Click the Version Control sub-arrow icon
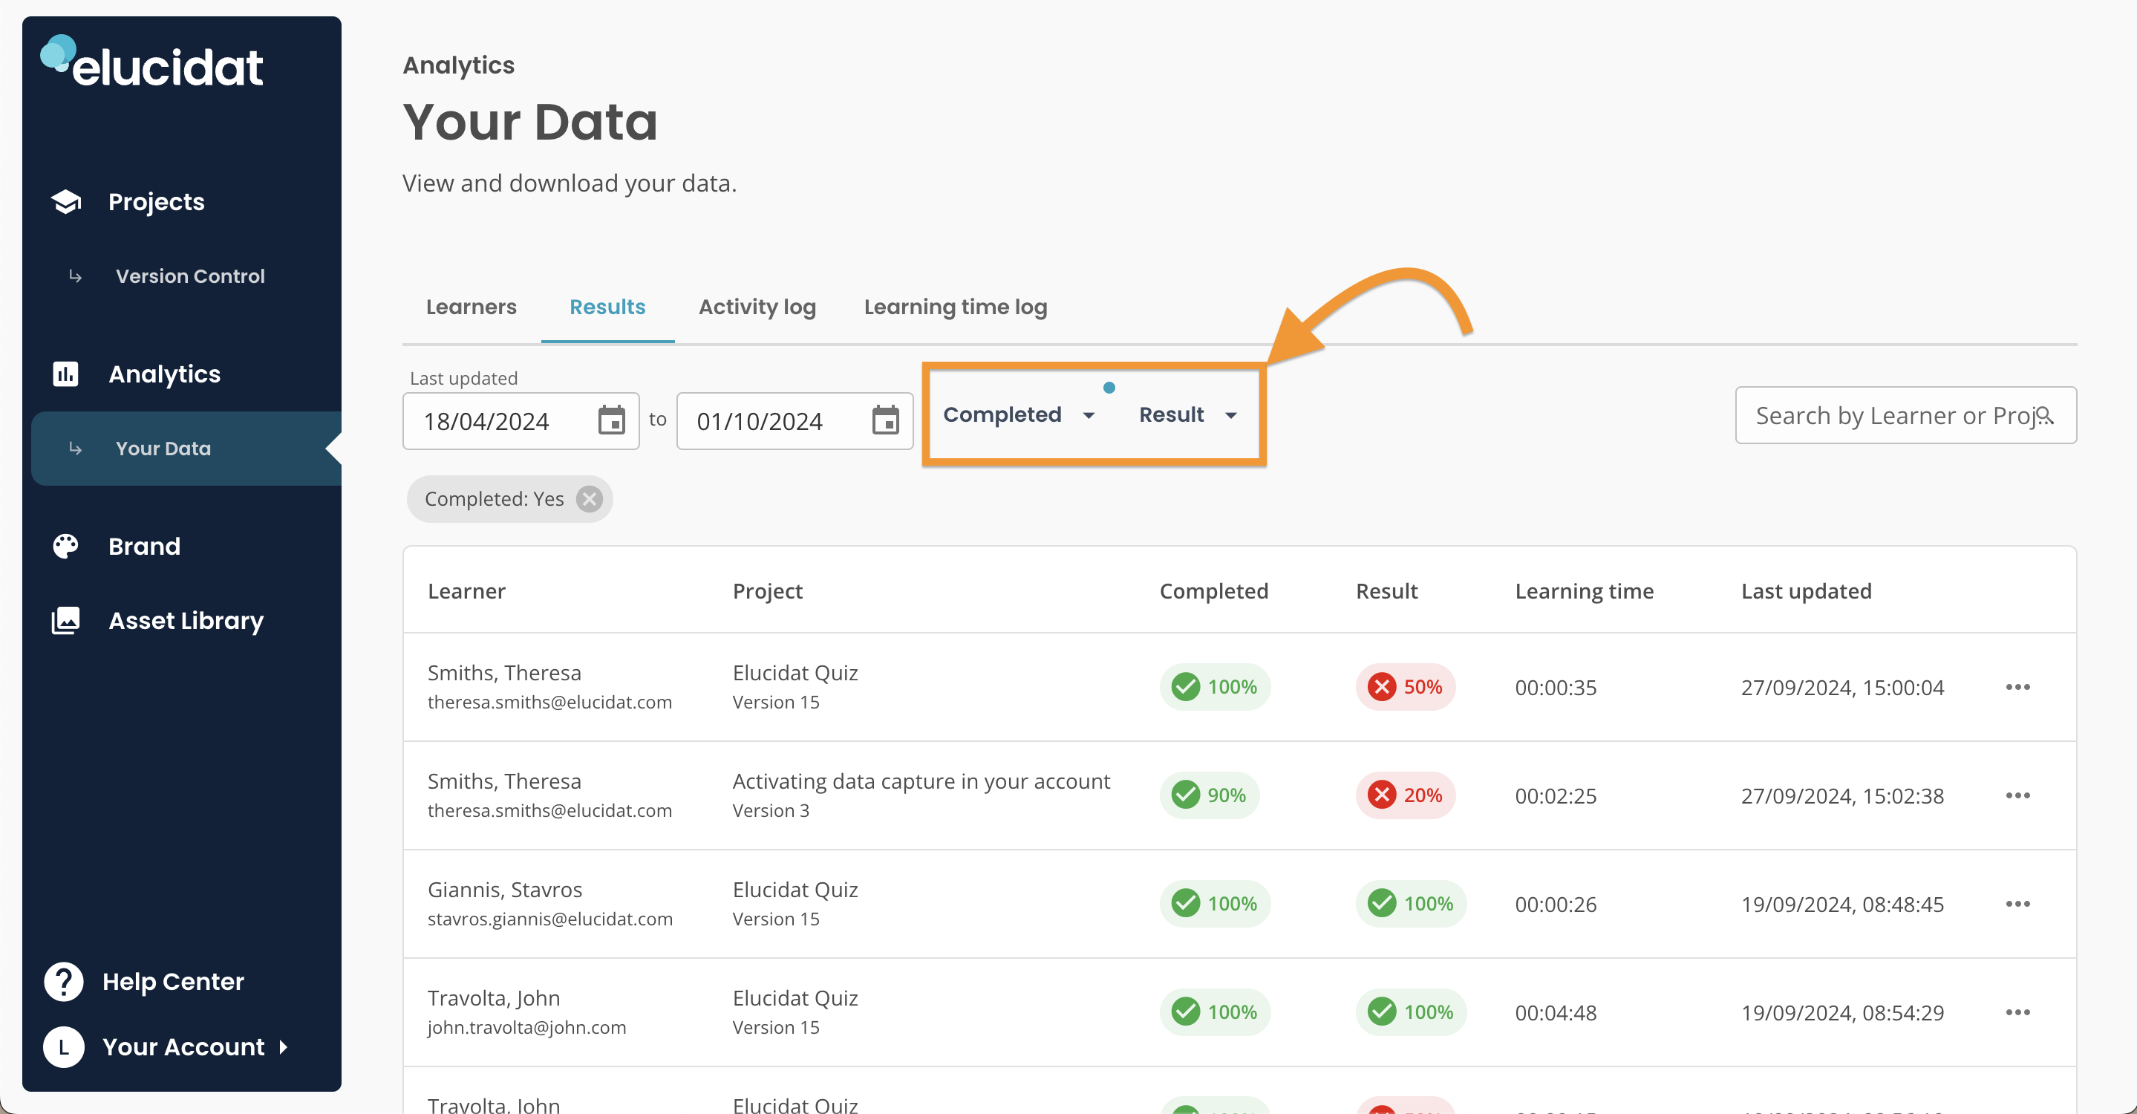This screenshot has height=1114, width=2137. click(76, 276)
